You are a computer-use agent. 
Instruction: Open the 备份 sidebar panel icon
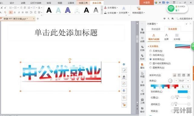[142, 110]
